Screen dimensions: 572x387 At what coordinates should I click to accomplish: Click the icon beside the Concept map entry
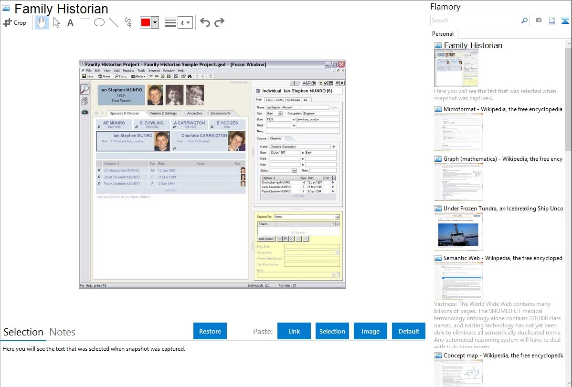click(438, 356)
